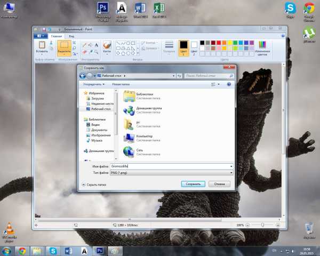Select Загрузки in the navigation pane
Image resolution: width=320 pixels, height=256 pixels.
click(98, 98)
